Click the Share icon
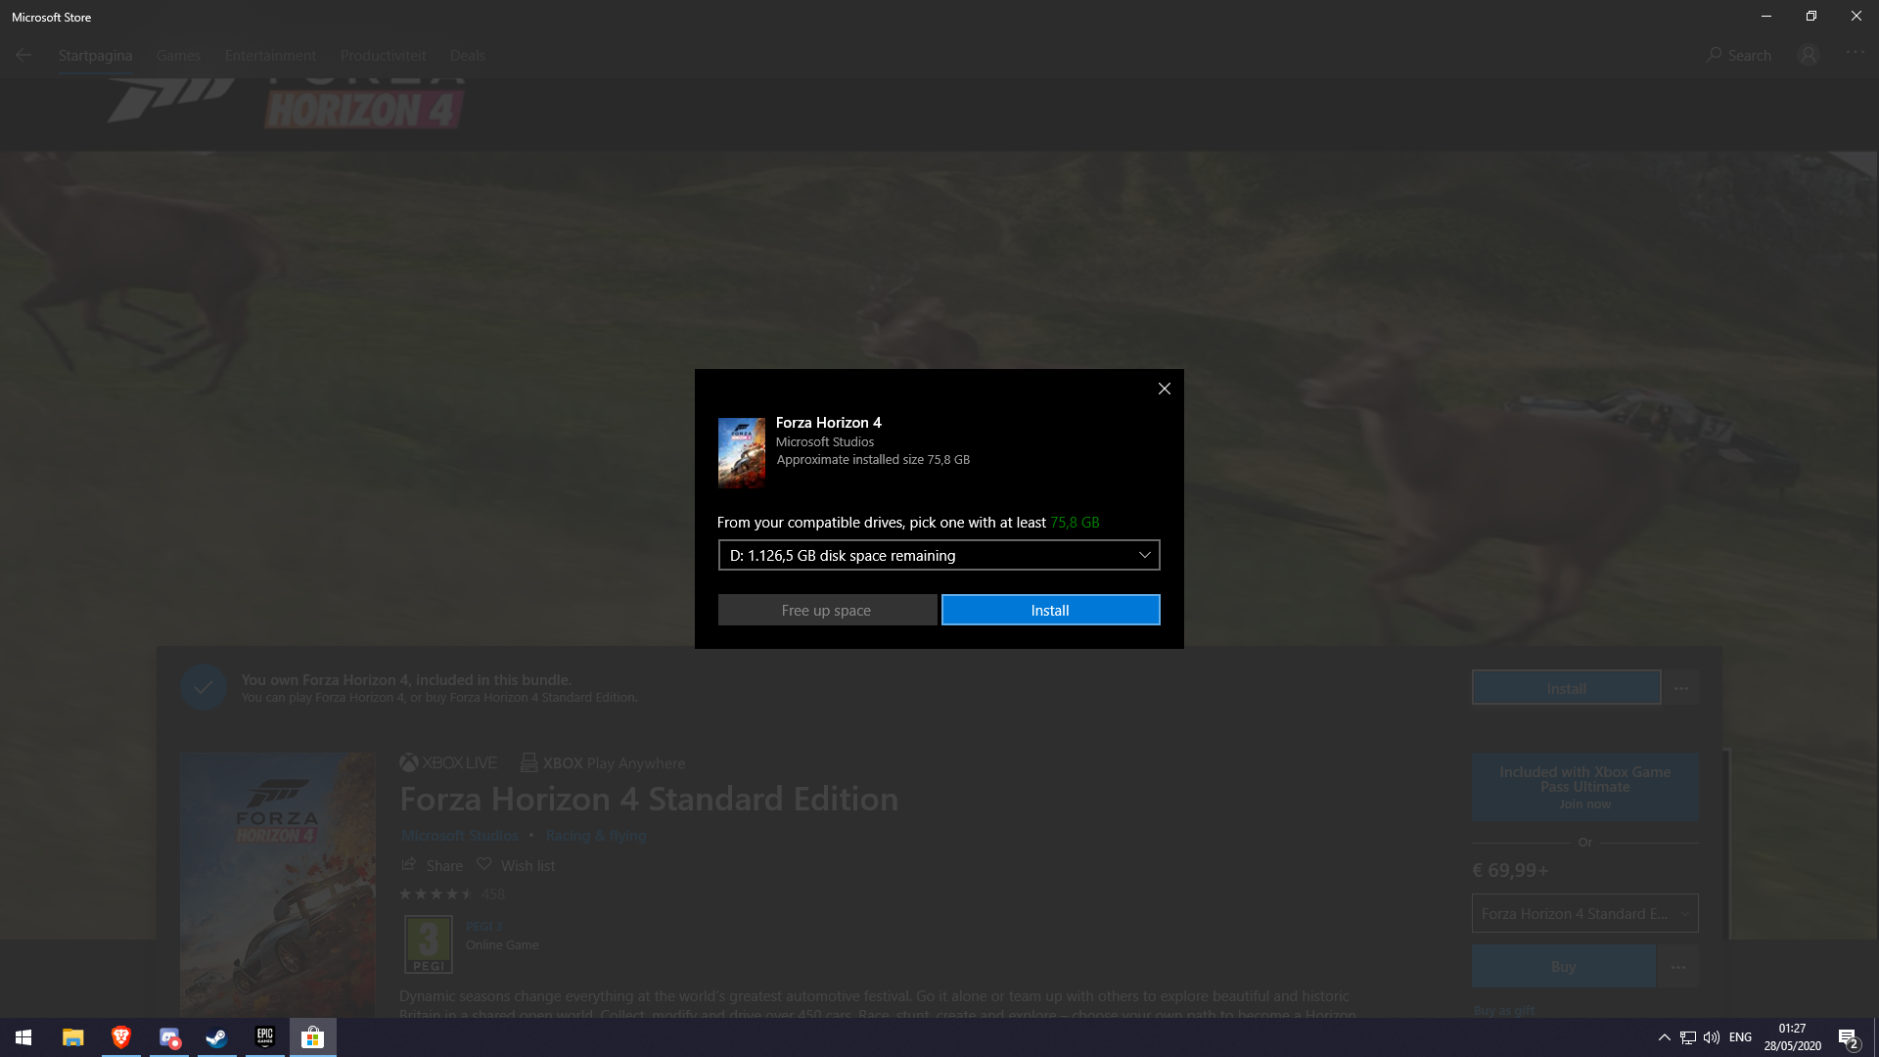This screenshot has width=1879, height=1057. click(x=409, y=865)
